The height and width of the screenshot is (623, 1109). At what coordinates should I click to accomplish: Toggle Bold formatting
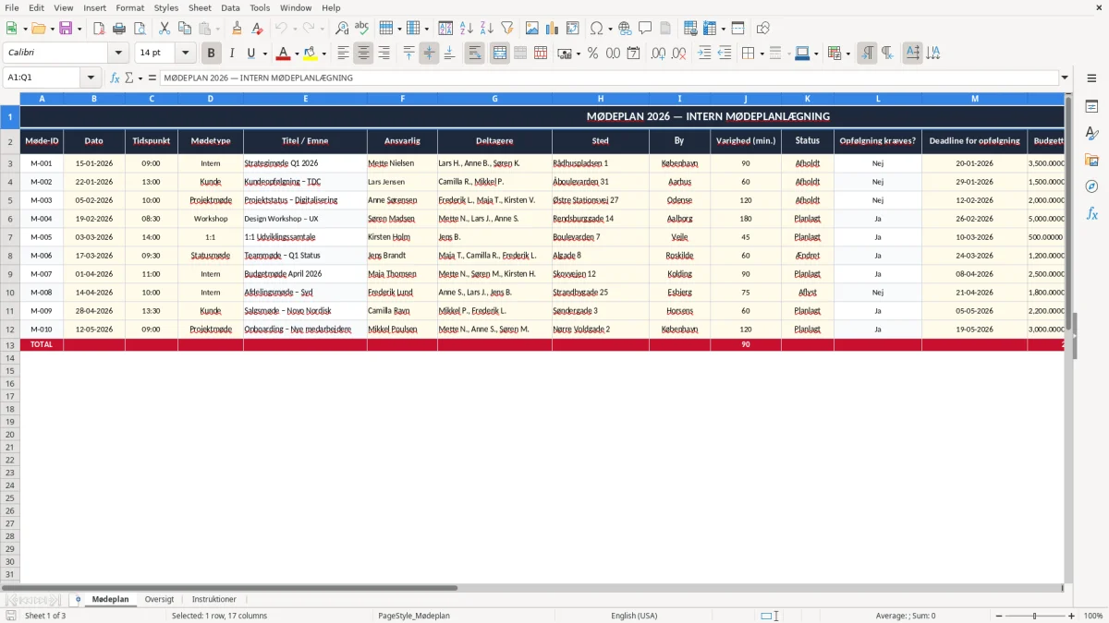pyautogui.click(x=212, y=54)
